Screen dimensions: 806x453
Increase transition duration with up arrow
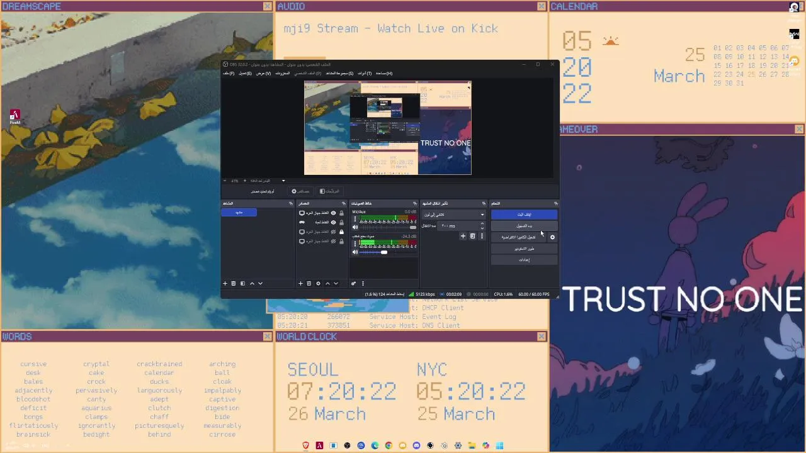pos(482,223)
